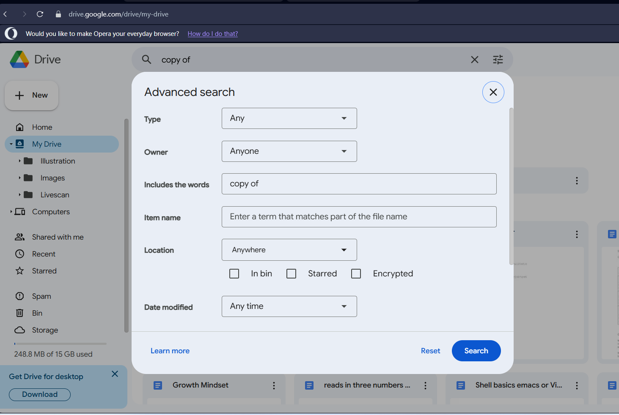The width and height of the screenshot is (619, 415).
Task: Click the Google Drive logo
Action: pyautogui.click(x=19, y=60)
